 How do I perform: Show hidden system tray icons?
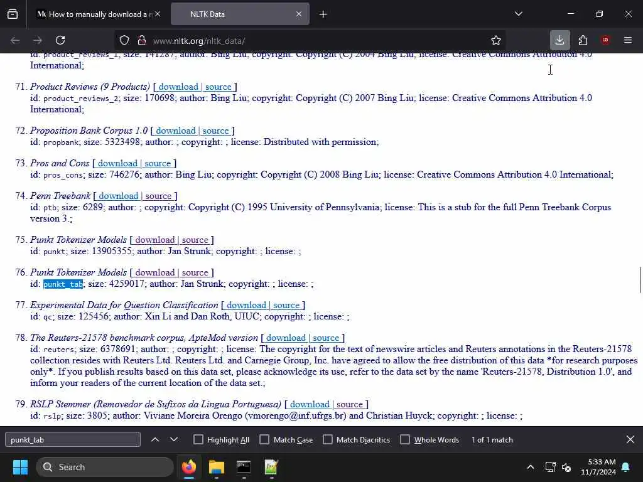point(530,467)
